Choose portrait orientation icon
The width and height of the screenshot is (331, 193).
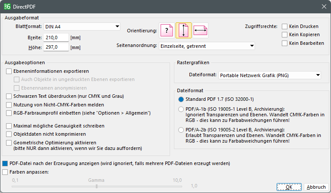coord(183,31)
